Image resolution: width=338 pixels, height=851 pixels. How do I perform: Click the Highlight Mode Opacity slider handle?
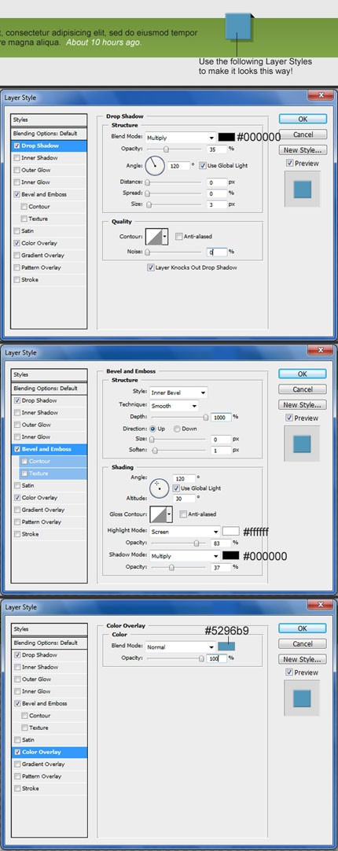[x=197, y=543]
